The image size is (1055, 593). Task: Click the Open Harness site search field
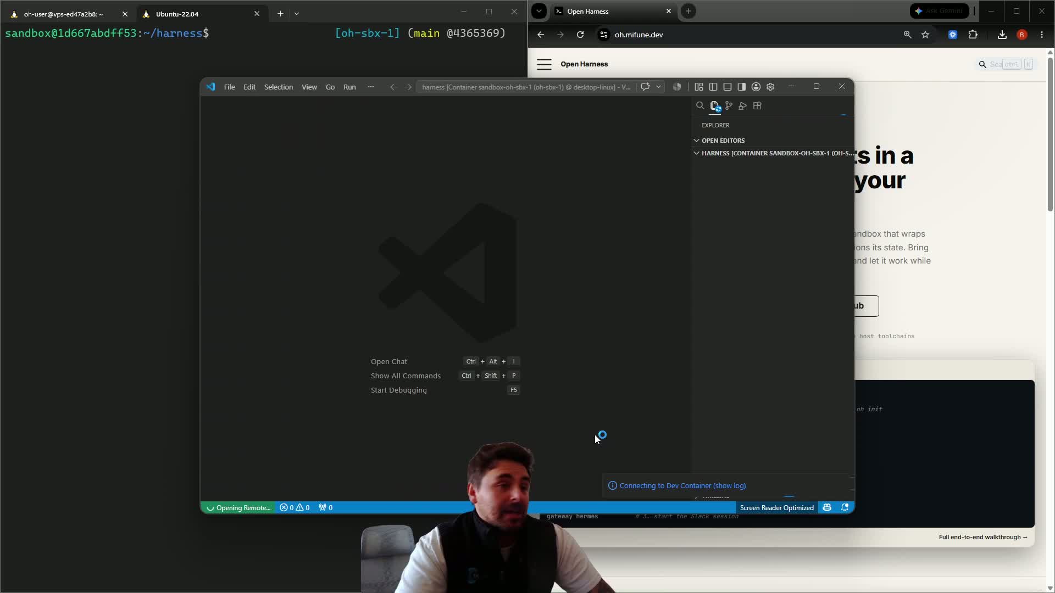point(1006,64)
